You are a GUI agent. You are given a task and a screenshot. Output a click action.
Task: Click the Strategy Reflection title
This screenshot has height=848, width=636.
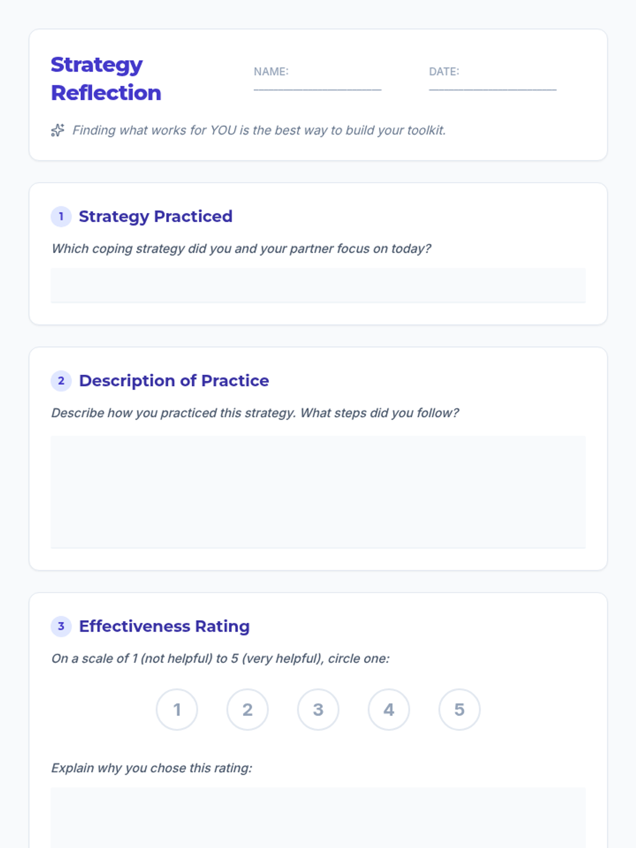click(106, 79)
